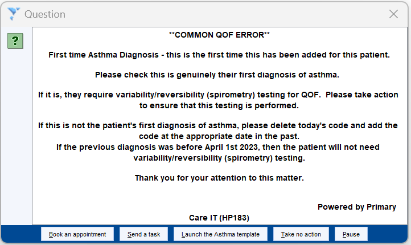The height and width of the screenshot is (245, 411).
Task: Select the Send a task button
Action: click(x=143, y=234)
